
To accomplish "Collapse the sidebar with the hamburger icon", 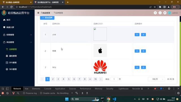I will [x=38, y=13].
